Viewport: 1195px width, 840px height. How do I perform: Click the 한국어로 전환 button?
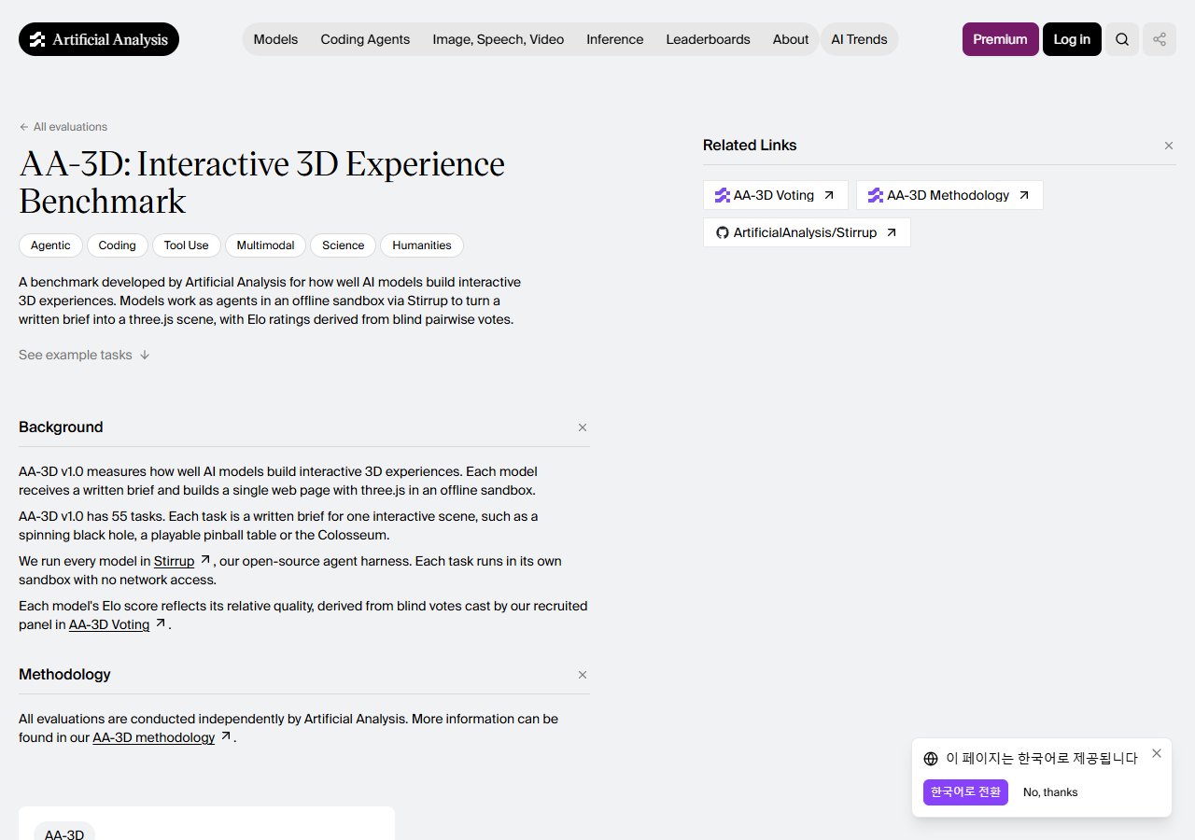click(965, 792)
